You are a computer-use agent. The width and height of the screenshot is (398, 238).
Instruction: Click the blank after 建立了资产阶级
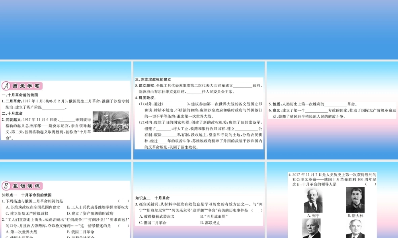tap(53, 107)
